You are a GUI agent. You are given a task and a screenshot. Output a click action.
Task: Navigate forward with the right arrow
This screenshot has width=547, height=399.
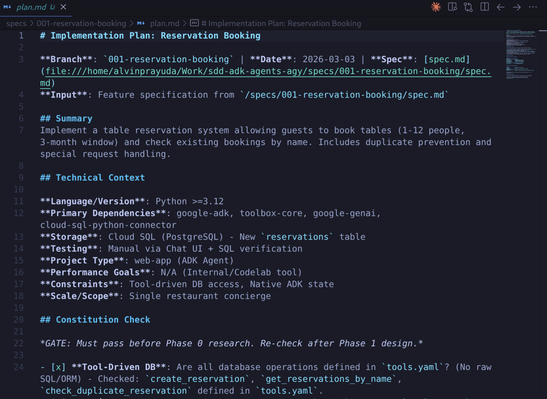click(517, 7)
